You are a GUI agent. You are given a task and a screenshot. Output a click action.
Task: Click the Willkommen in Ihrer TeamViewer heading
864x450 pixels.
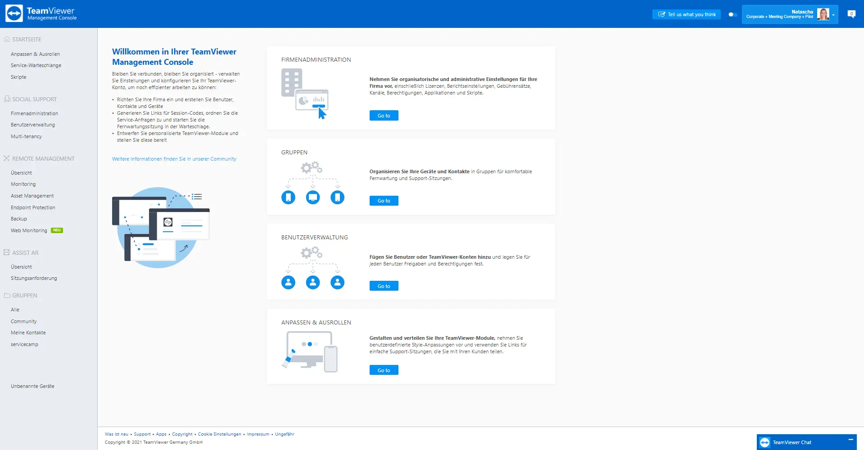point(174,57)
